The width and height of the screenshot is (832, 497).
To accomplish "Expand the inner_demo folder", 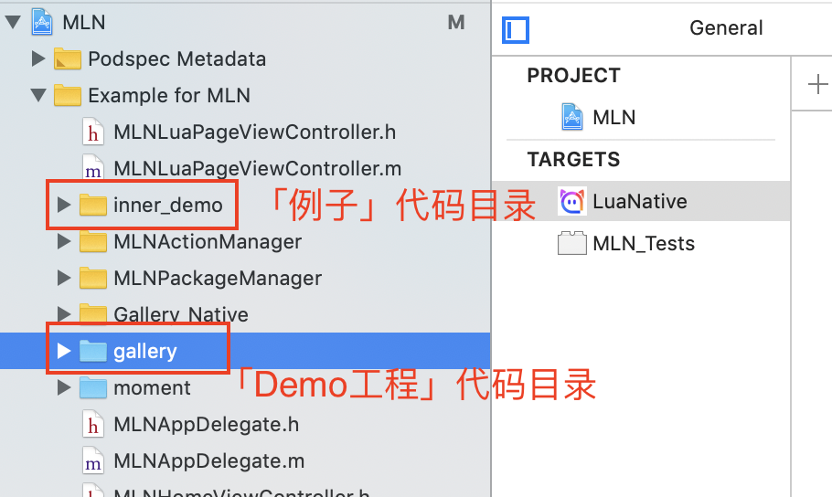I will tap(63, 206).
